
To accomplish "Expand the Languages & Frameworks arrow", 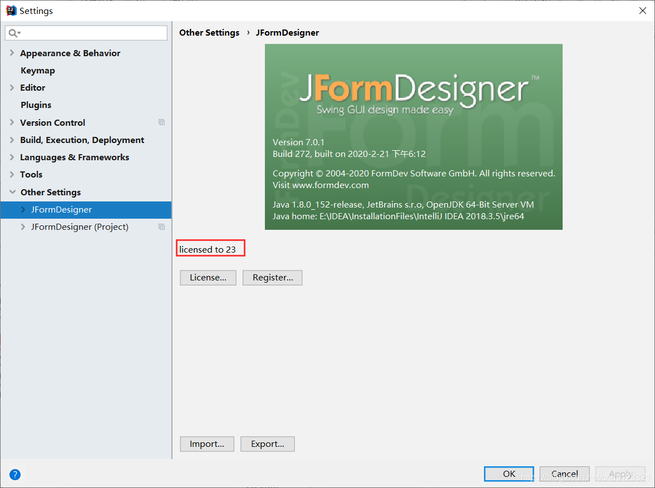I will click(x=12, y=157).
